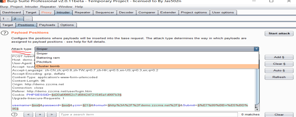Switch to the Sequencer tab
Image resolution: width=296 pixels, height=117 pixels.
point(105,12)
